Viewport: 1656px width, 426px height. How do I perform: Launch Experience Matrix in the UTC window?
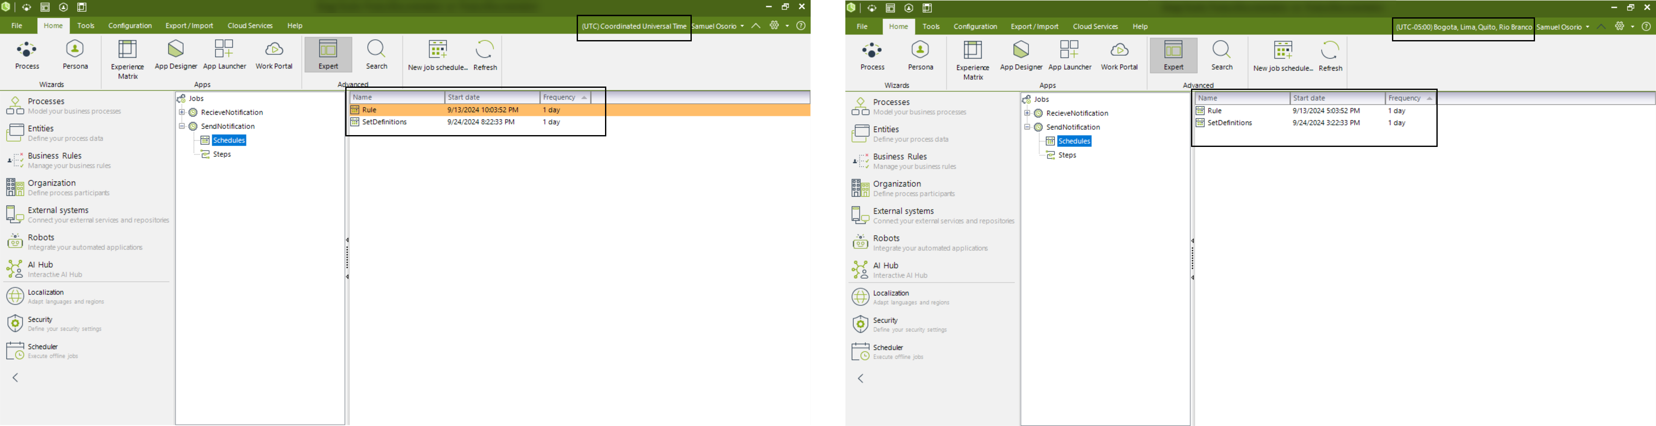pyautogui.click(x=127, y=59)
